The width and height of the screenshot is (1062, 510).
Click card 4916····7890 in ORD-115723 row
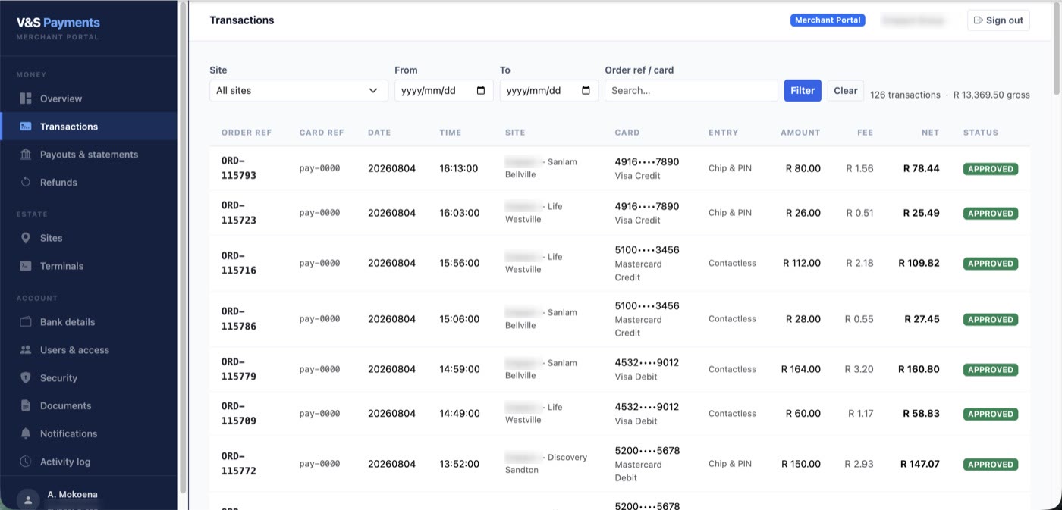(x=647, y=206)
